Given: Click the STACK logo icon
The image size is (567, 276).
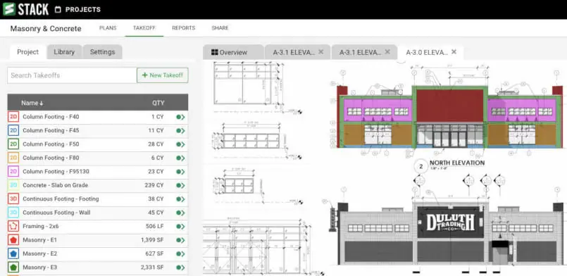Looking at the screenshot, I should (x=8, y=9).
